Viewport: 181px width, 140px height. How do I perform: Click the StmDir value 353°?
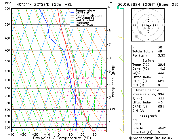coord(162,128)
